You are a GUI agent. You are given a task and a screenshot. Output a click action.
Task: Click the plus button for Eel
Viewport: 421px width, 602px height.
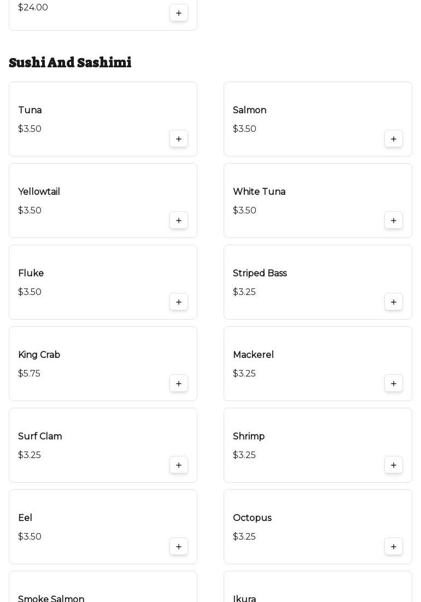[179, 547]
